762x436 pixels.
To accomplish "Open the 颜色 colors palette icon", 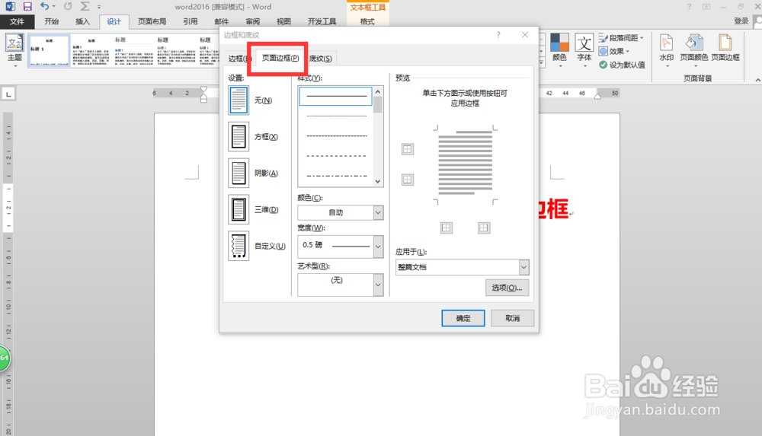I will tap(559, 49).
